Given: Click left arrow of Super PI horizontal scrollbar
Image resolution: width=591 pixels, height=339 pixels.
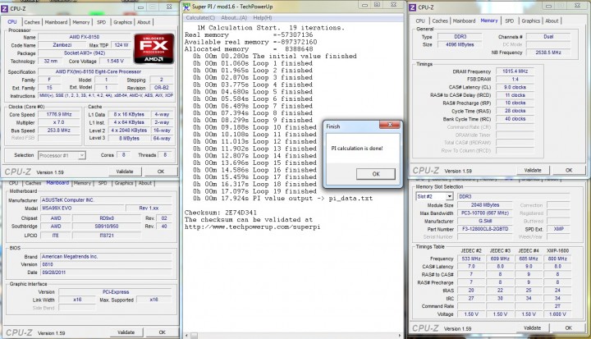Looking at the screenshot, I should tap(186, 335).
